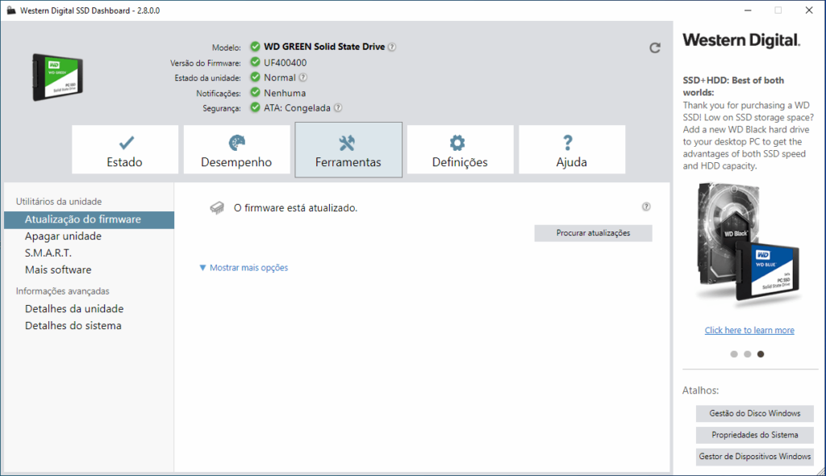Click the WD GREEN Solid State Drive model text

pyautogui.click(x=324, y=47)
